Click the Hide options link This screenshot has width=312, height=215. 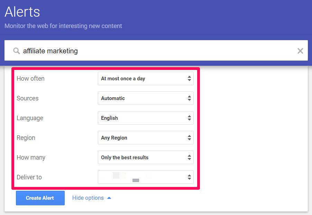(88, 198)
